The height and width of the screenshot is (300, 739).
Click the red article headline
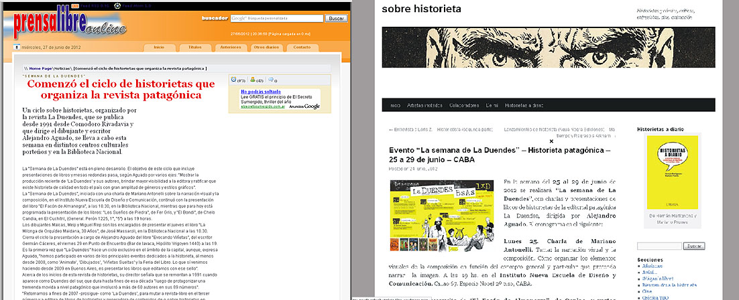coord(121,90)
